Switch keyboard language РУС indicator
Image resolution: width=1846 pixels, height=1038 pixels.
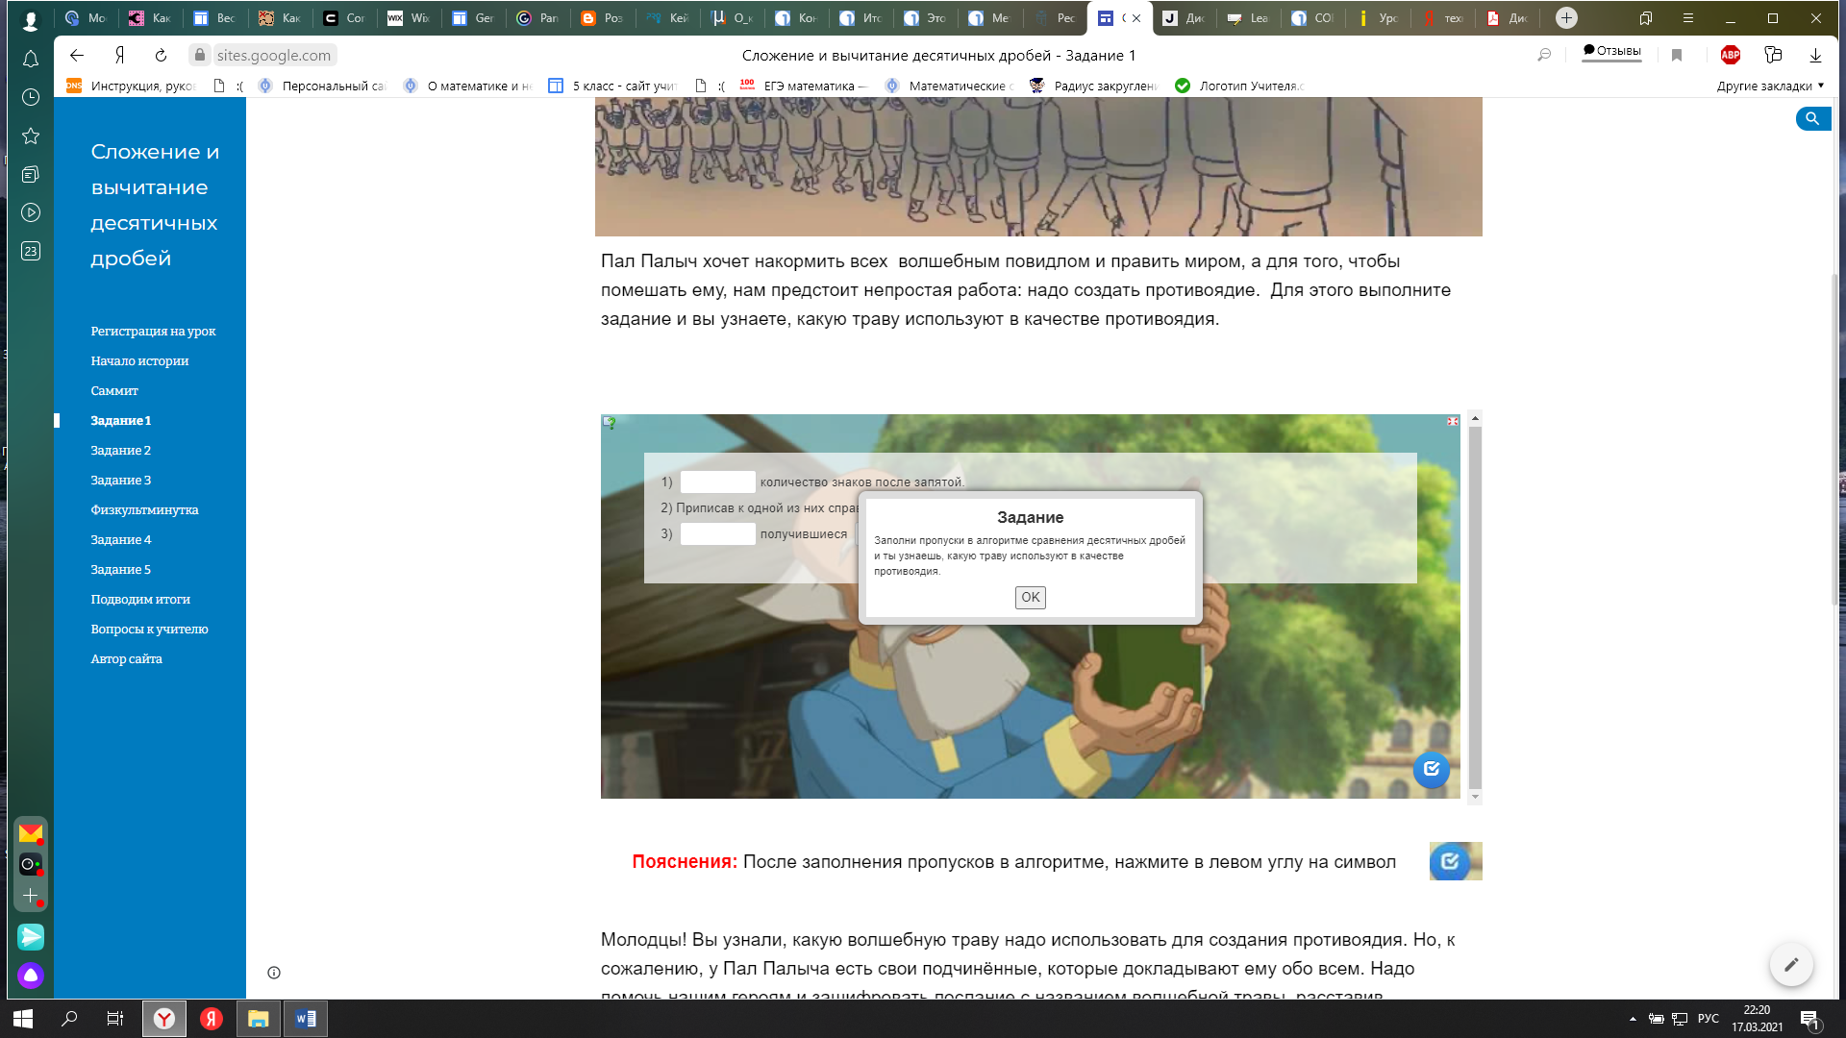(1708, 1019)
